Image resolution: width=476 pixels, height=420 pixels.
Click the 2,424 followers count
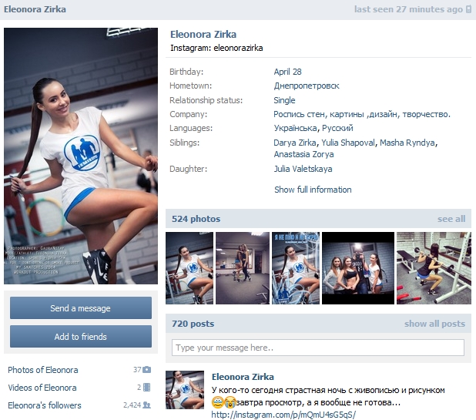(132, 405)
